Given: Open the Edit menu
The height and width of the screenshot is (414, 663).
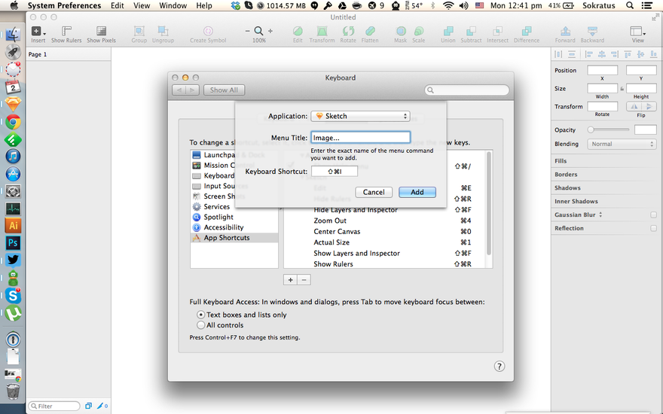Looking at the screenshot, I should [117, 5].
